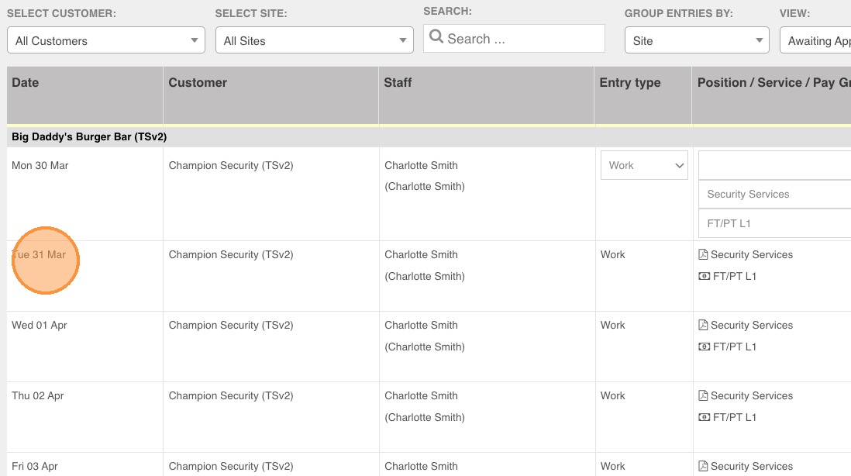Click the Entry type column header
The width and height of the screenshot is (851, 476).
pyautogui.click(x=630, y=82)
